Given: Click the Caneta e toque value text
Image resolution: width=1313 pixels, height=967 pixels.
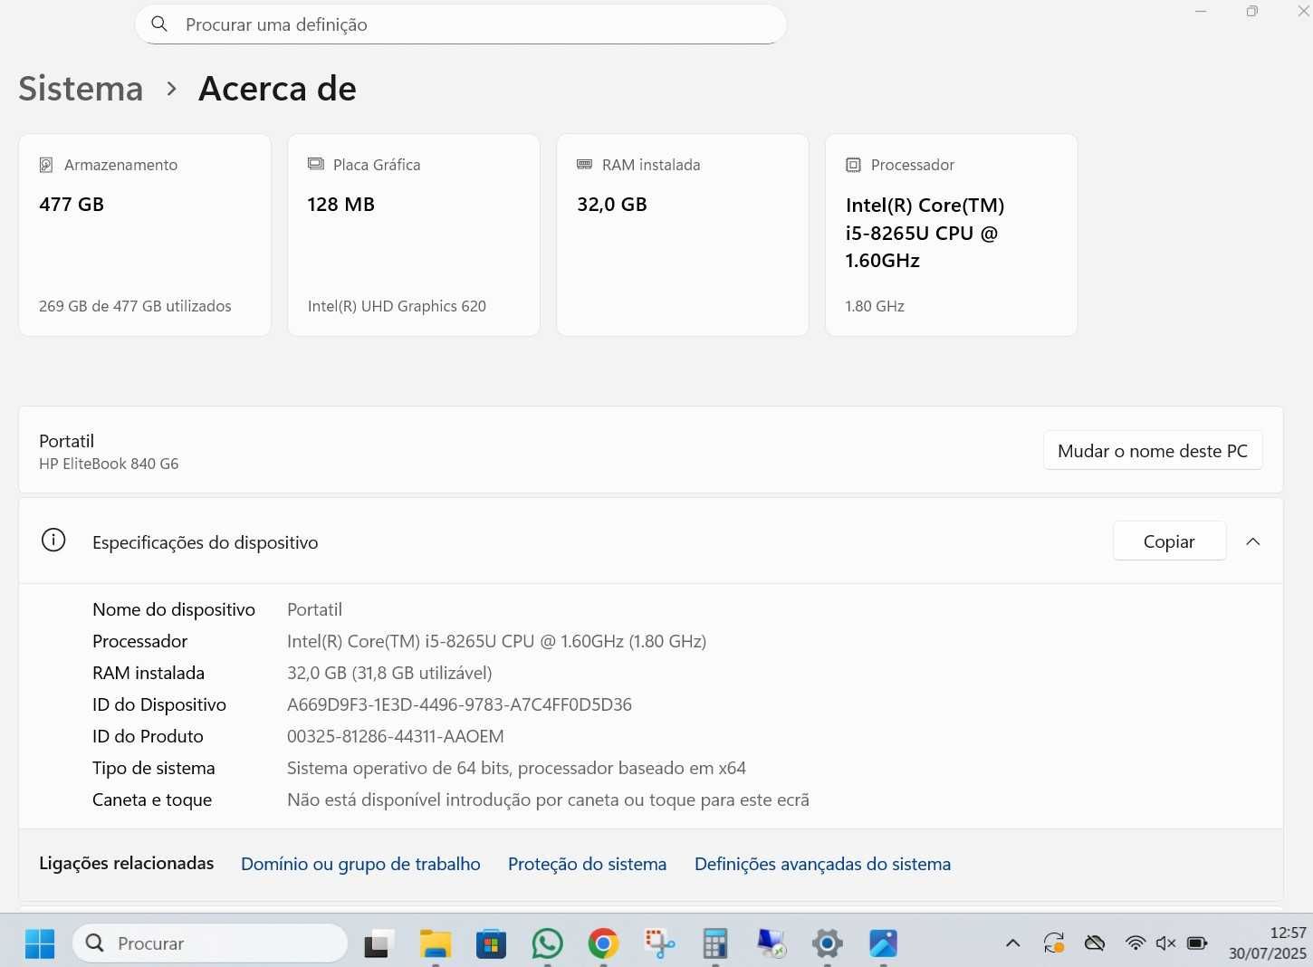Looking at the screenshot, I should coord(548,799).
